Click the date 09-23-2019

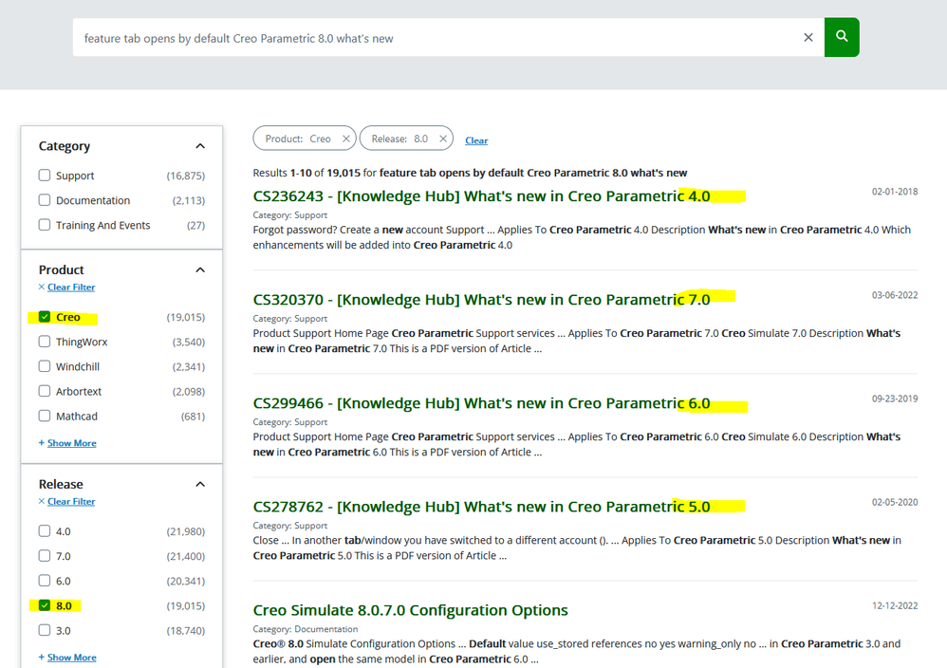click(895, 399)
